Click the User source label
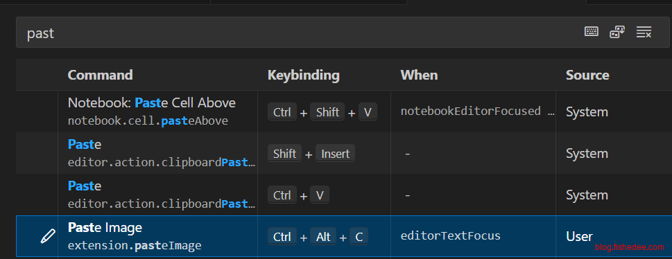 (580, 236)
